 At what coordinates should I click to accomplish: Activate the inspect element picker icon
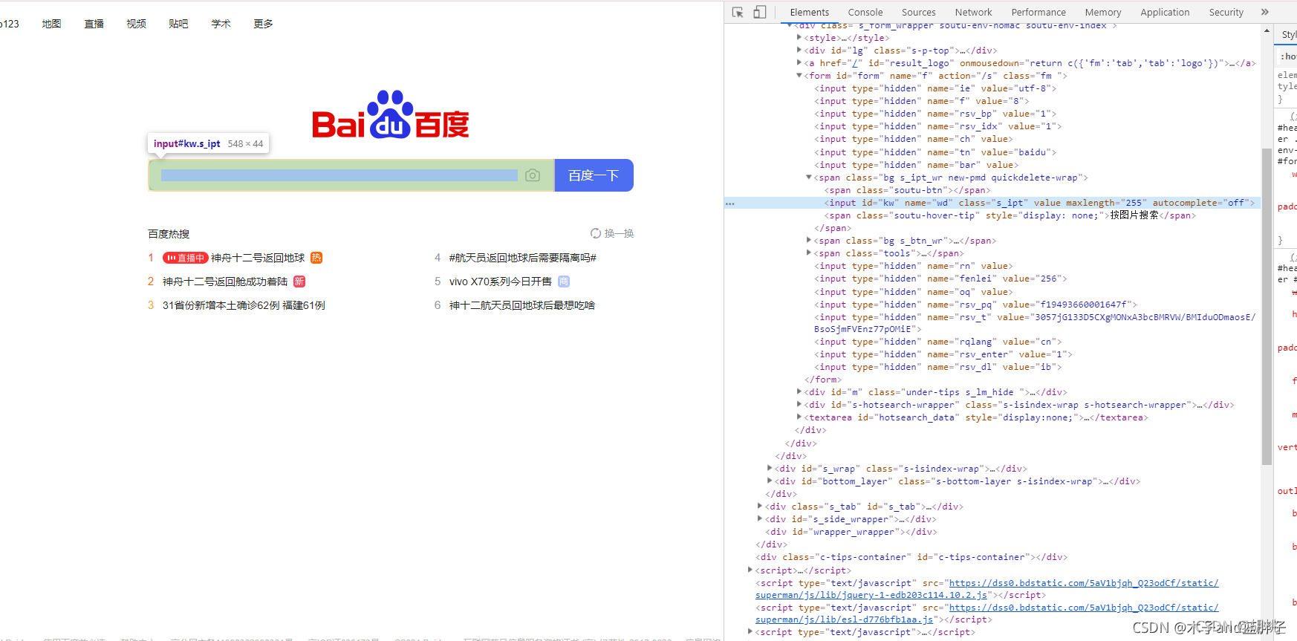pyautogui.click(x=738, y=12)
